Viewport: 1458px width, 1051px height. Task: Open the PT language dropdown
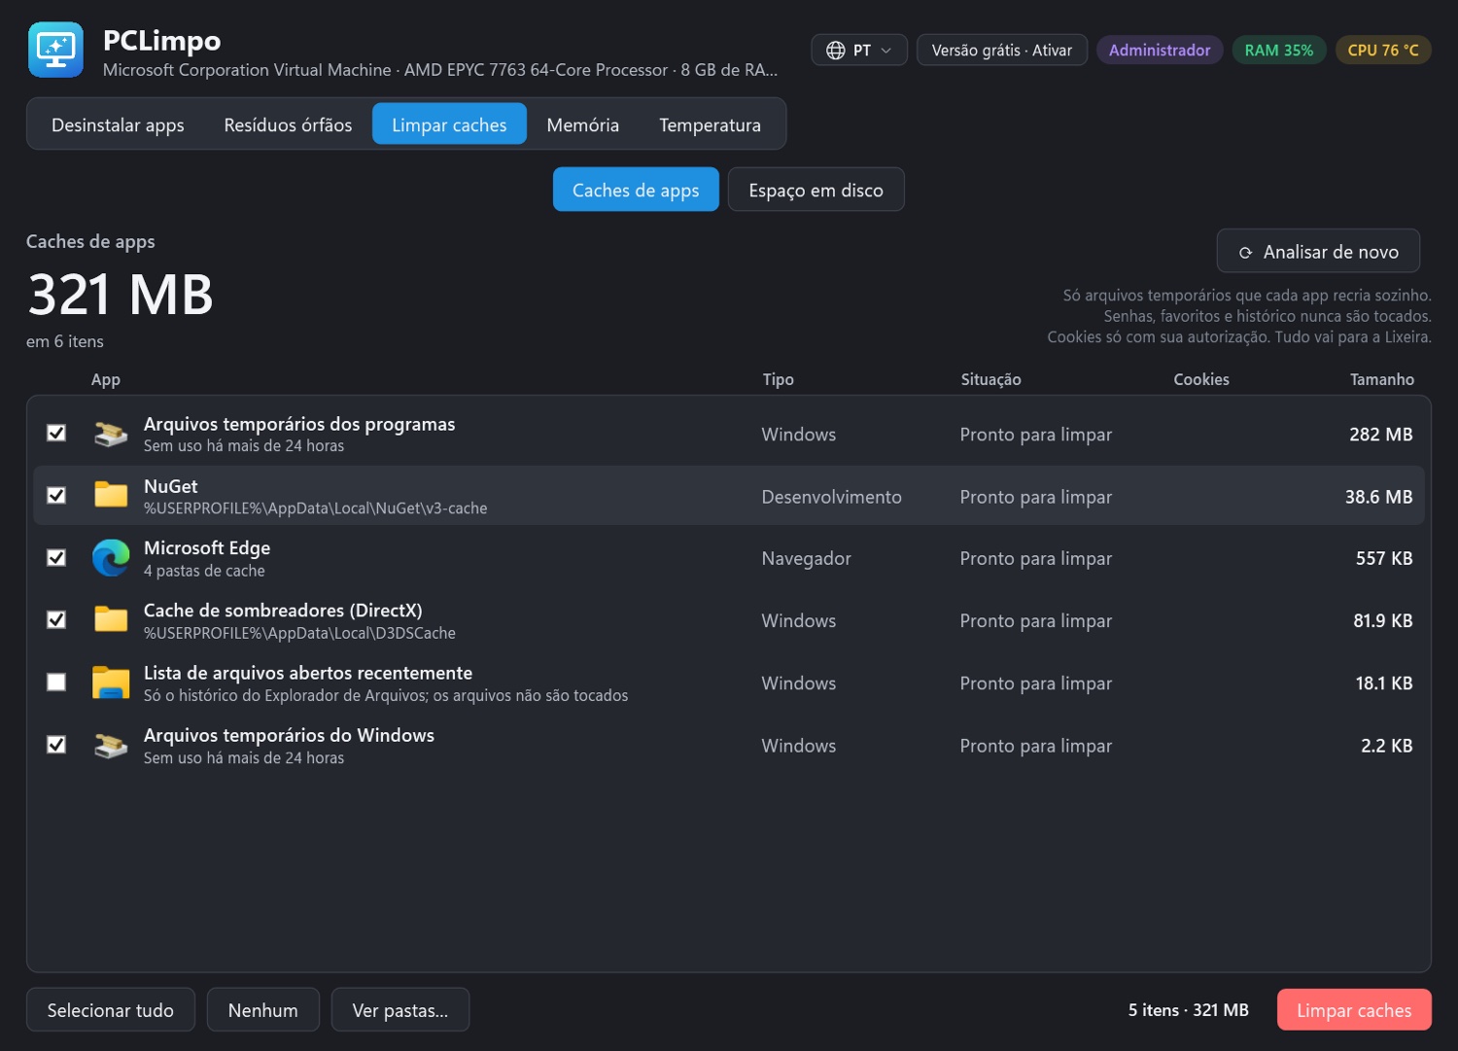[859, 51]
